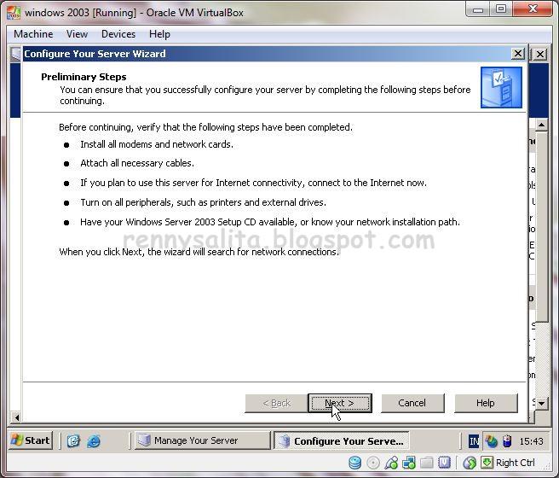Click the virtualization CPU chip status icon
This screenshot has width=559, height=478.
(x=444, y=463)
